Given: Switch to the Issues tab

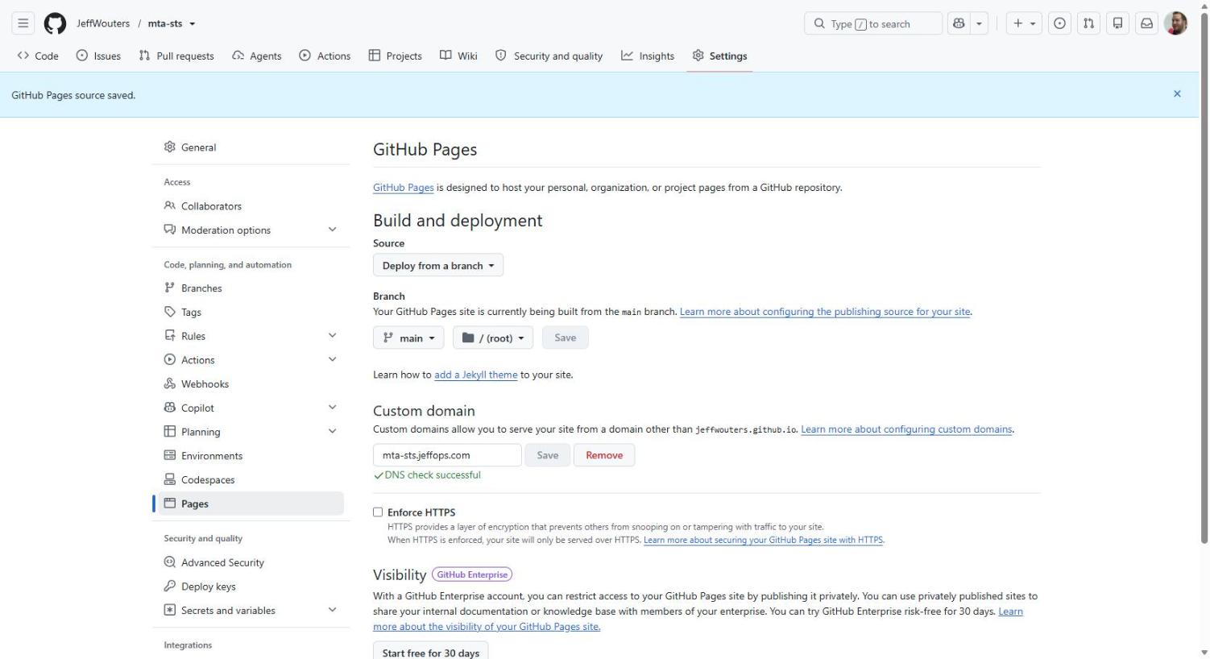Looking at the screenshot, I should click(x=98, y=56).
